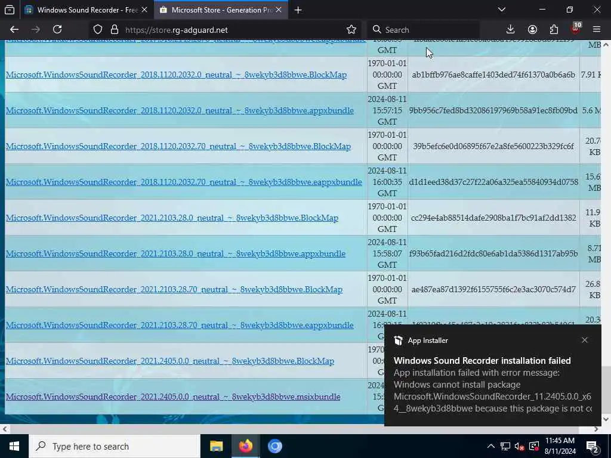Click App Installer icon in notification
The height and width of the screenshot is (458, 611).
[x=398, y=341]
